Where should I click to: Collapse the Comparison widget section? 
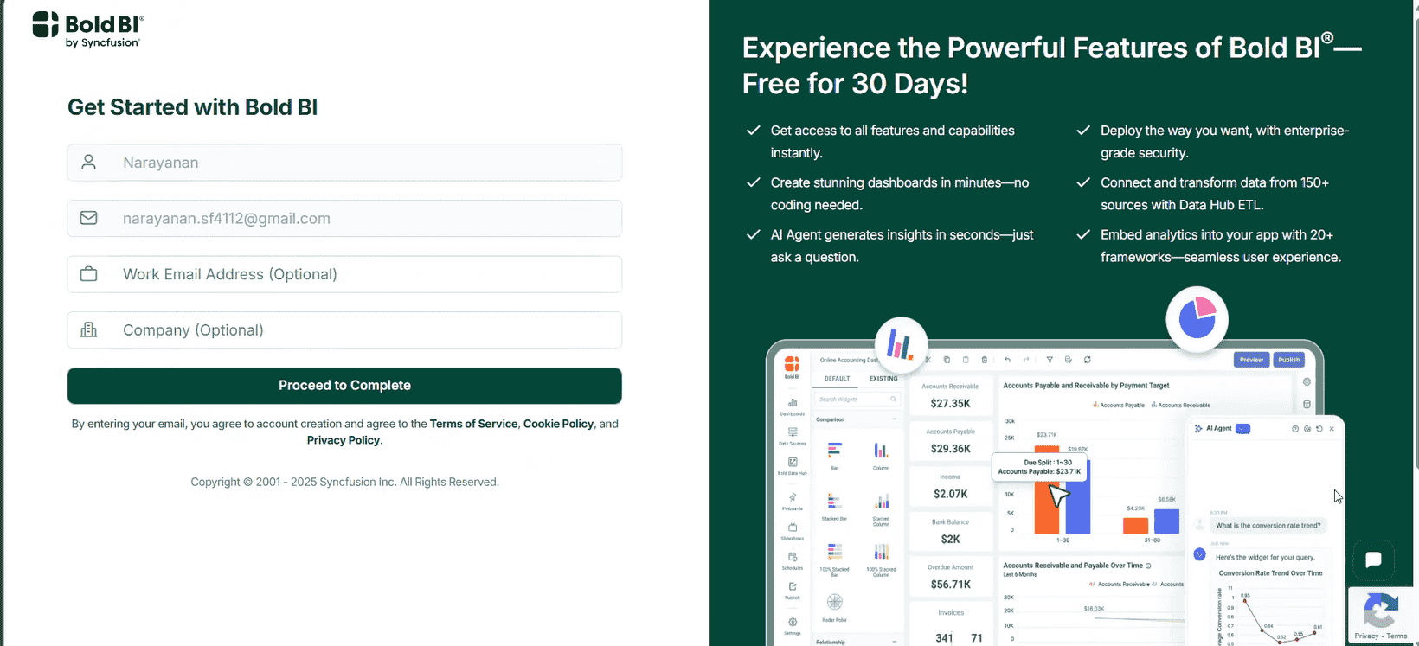pos(894,419)
